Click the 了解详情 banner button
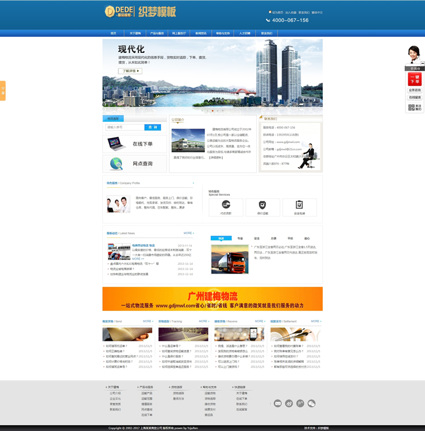This screenshot has width=425, height=431. coord(130,71)
